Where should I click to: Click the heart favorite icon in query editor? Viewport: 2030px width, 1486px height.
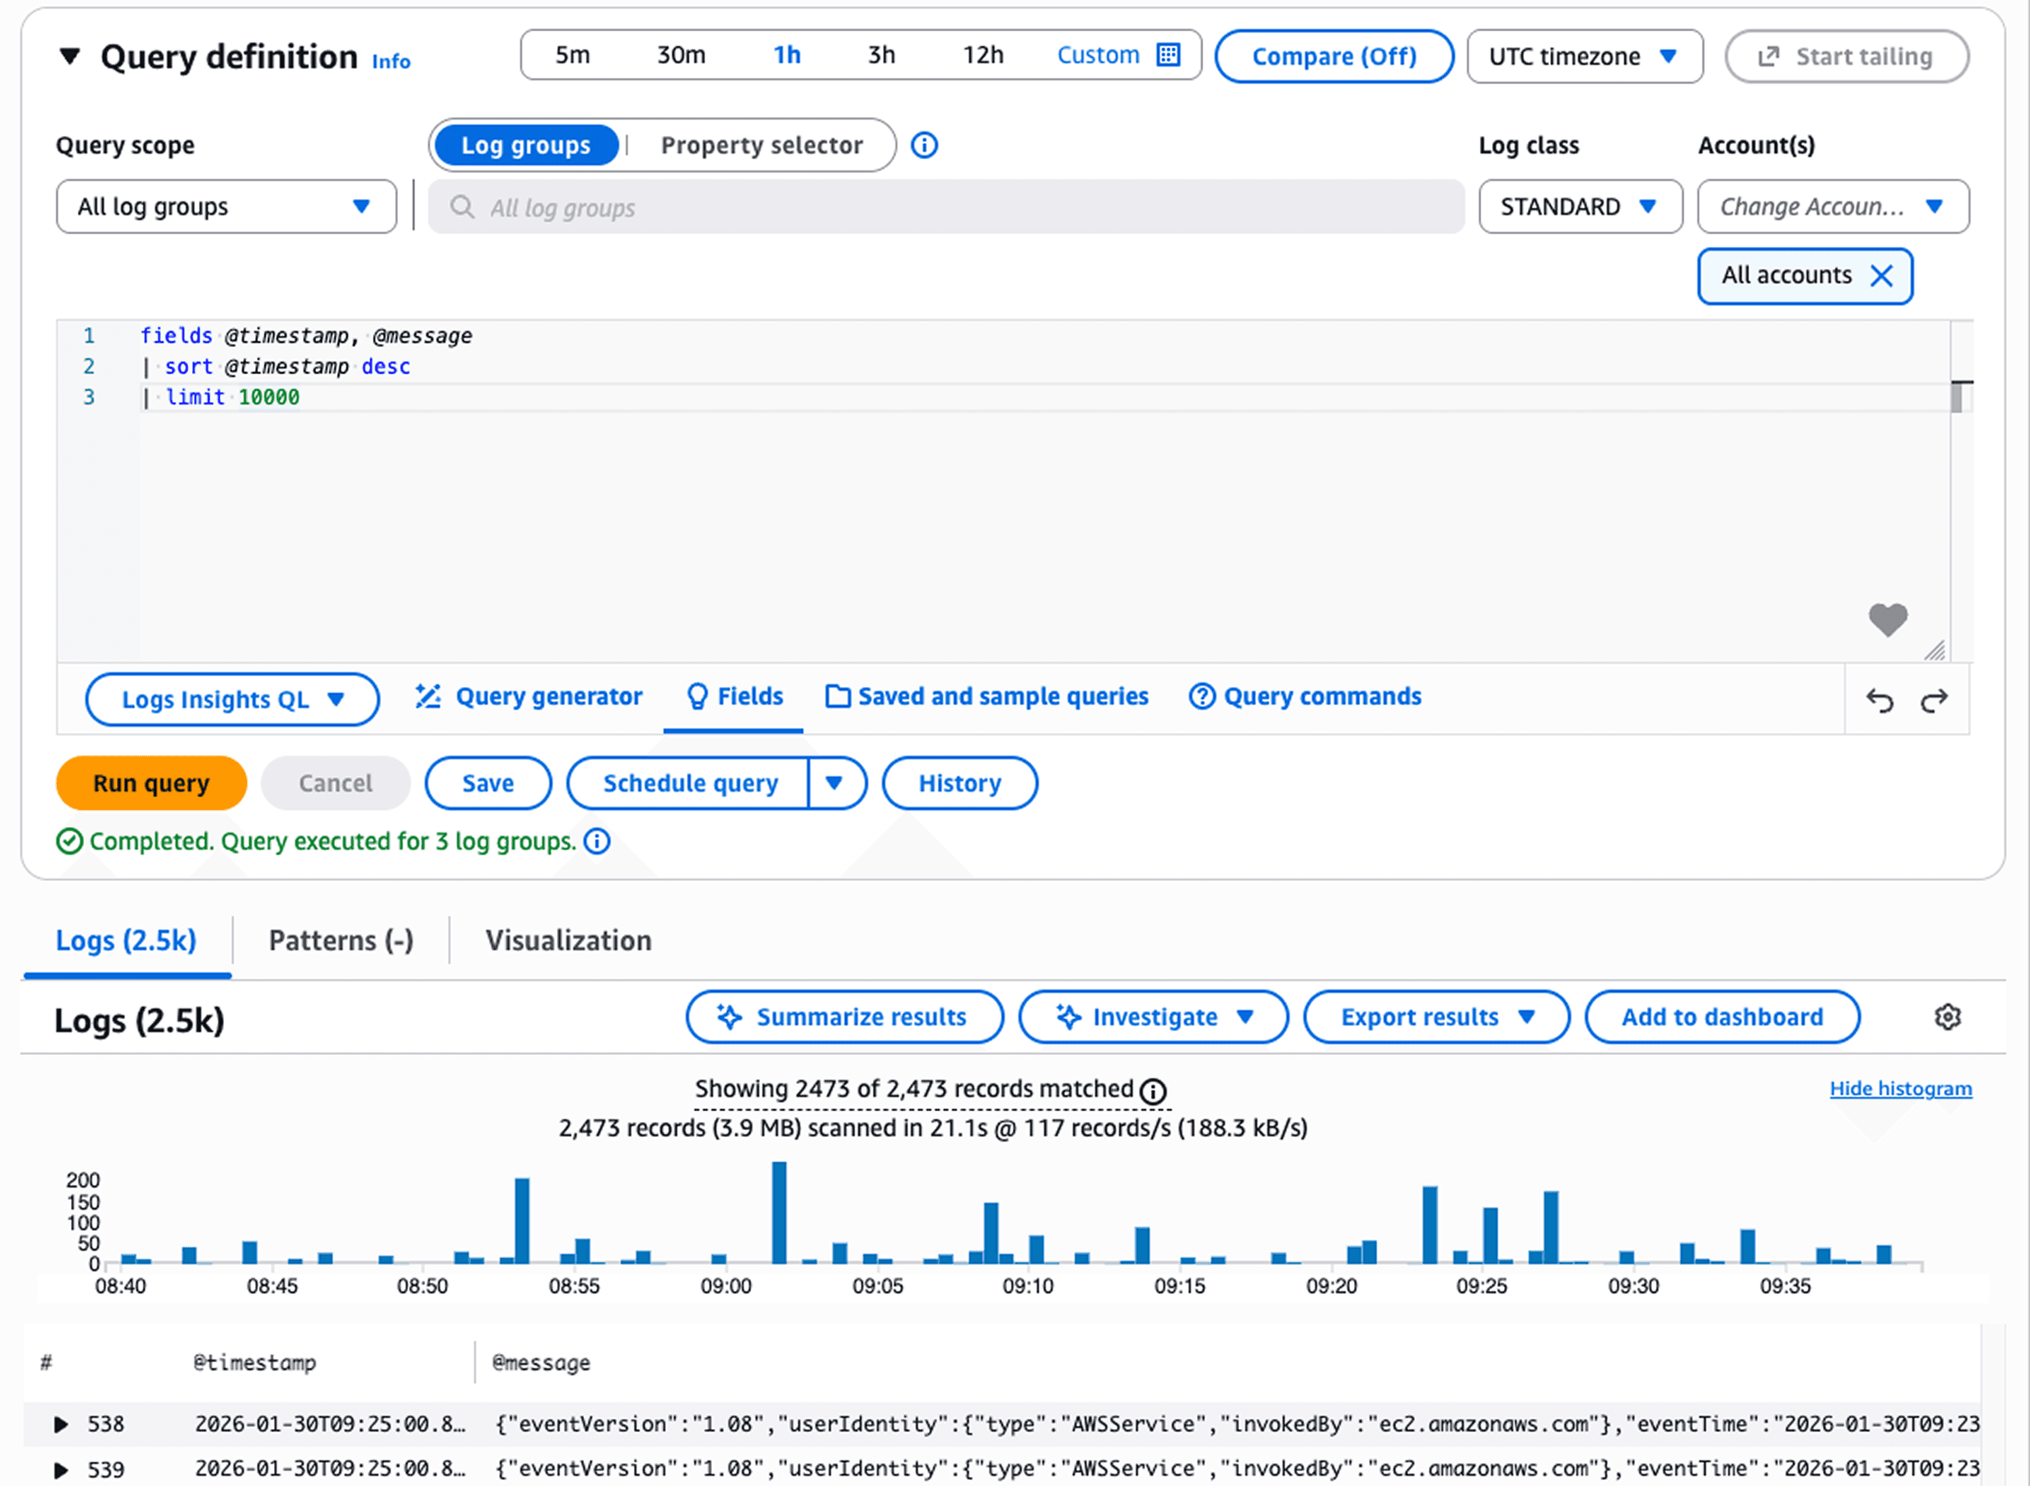(x=1887, y=620)
